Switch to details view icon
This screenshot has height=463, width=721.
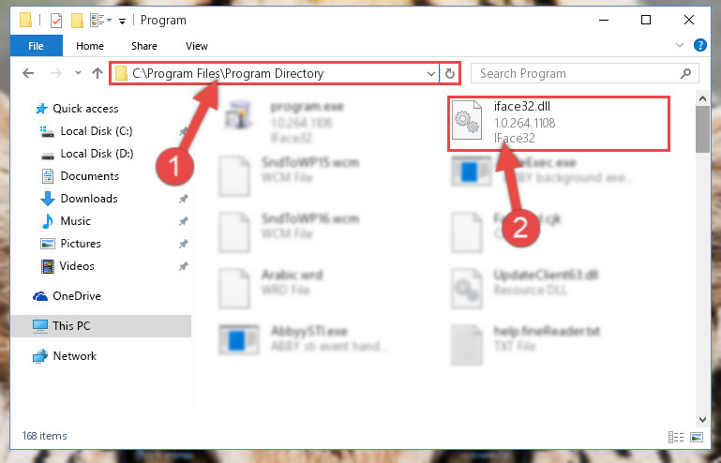click(x=675, y=437)
